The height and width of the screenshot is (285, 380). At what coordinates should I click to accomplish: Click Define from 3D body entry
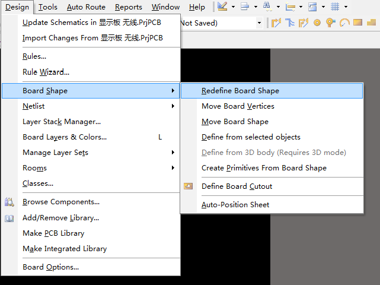point(272,153)
